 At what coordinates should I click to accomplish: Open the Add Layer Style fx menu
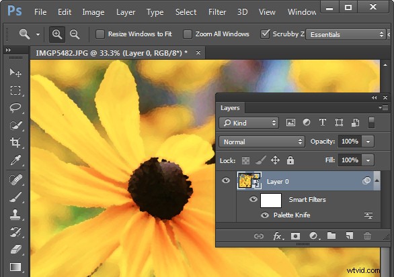pos(278,236)
